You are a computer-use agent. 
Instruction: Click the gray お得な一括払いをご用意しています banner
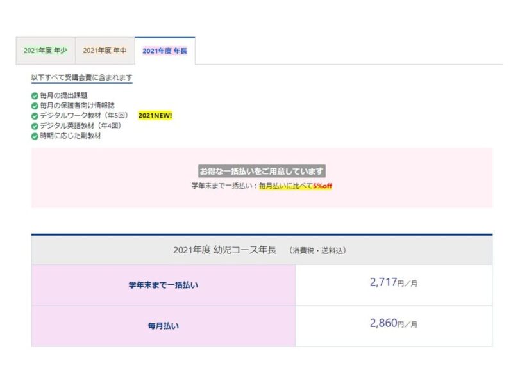click(262, 171)
